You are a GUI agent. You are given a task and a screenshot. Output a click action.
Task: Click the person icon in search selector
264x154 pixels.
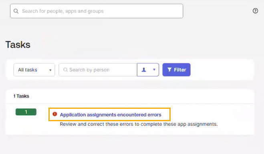click(x=144, y=70)
